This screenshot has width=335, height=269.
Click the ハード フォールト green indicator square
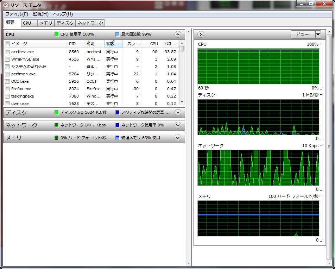point(56,138)
